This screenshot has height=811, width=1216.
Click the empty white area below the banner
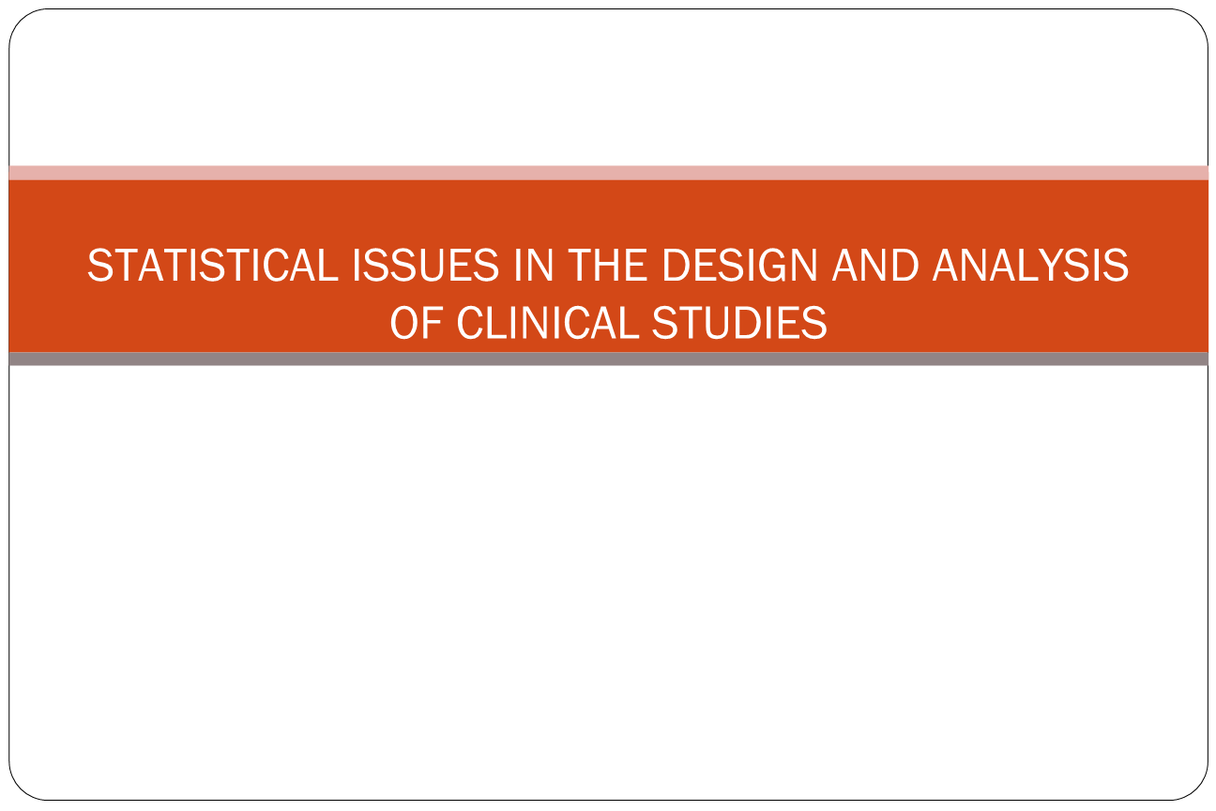[608, 582]
